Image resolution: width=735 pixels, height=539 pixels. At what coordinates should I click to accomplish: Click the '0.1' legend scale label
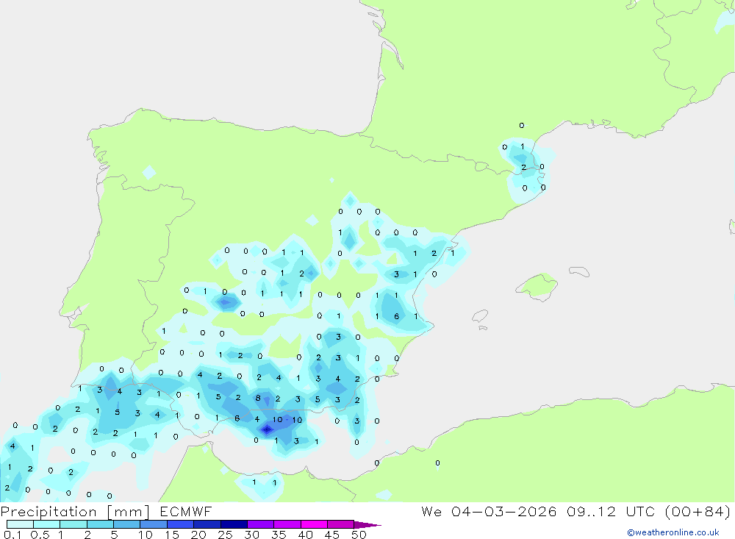[x=12, y=535]
